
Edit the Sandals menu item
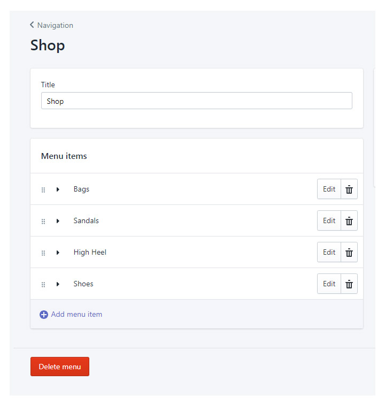tap(329, 221)
